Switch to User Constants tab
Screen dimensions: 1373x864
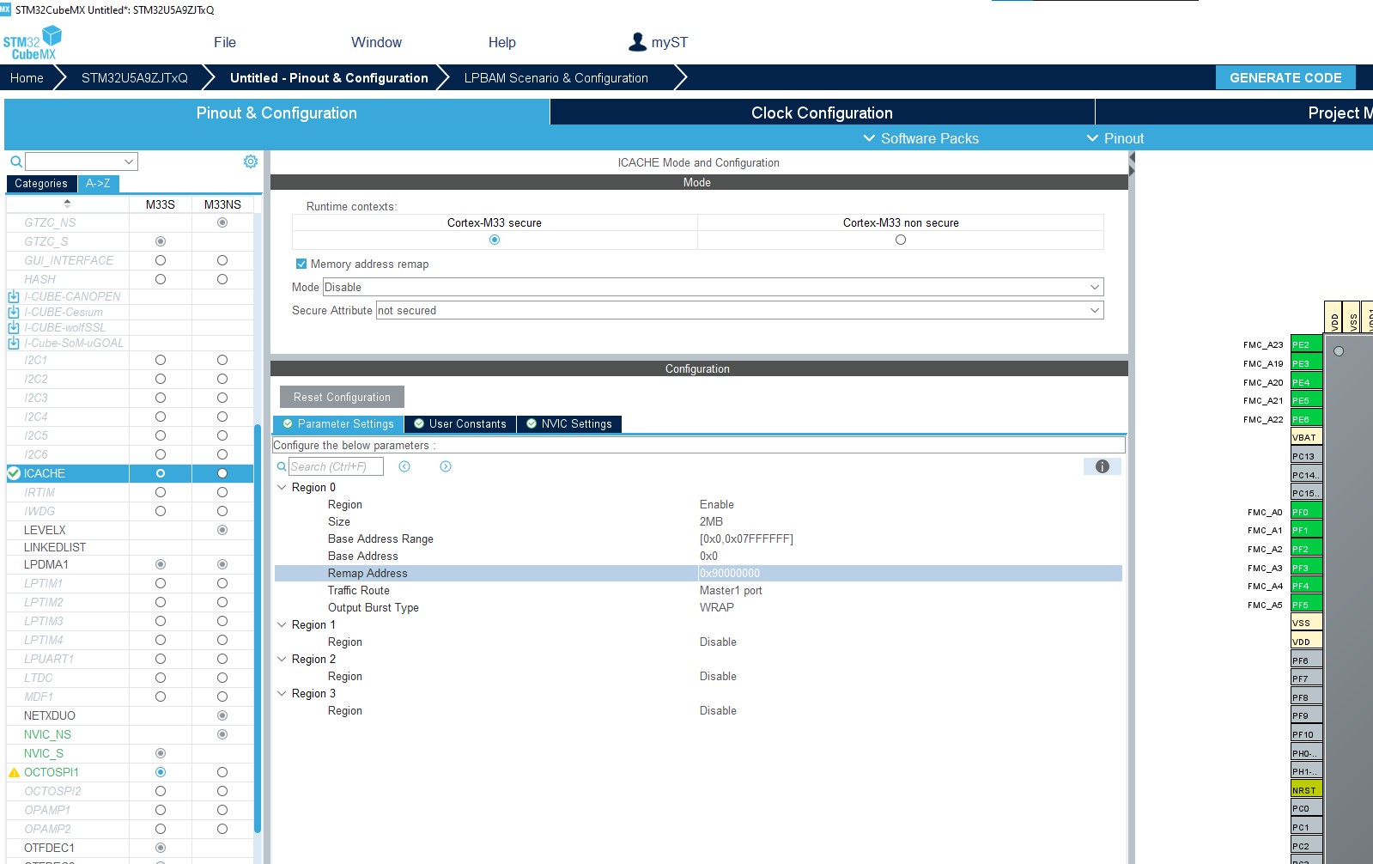(460, 423)
